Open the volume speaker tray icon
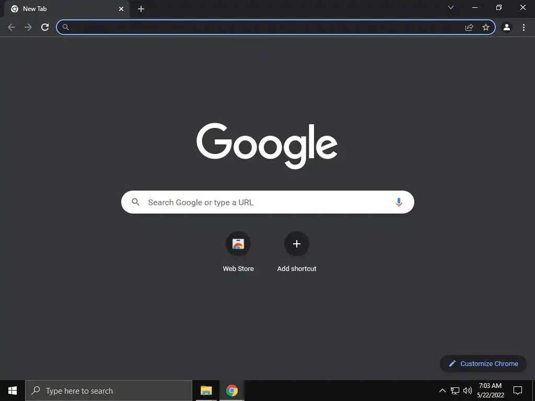Screen dimensions: 535x401 tap(468, 391)
